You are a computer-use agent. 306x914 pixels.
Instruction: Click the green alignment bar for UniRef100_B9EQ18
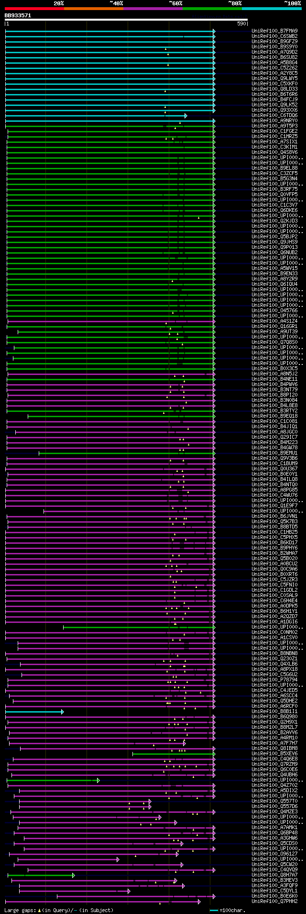121,416
